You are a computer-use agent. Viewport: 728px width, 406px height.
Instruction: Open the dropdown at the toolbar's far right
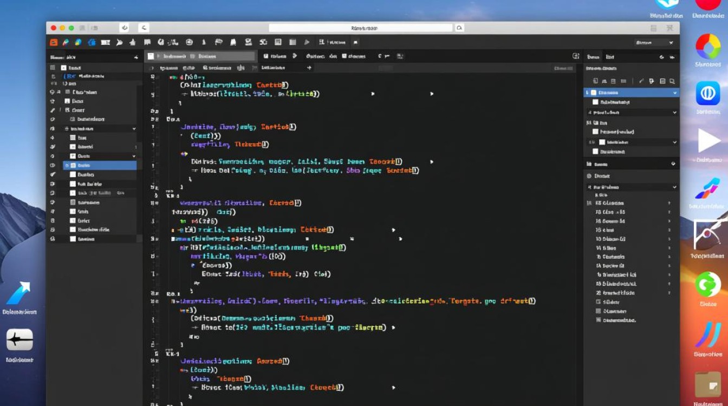click(654, 43)
